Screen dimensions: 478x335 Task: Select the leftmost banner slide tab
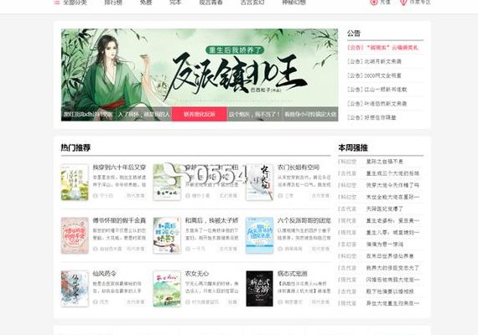[89, 114]
